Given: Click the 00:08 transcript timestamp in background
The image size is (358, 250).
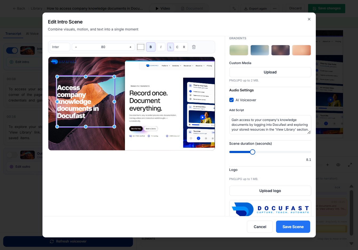Looking at the screenshot, I should [x=11, y=79].
